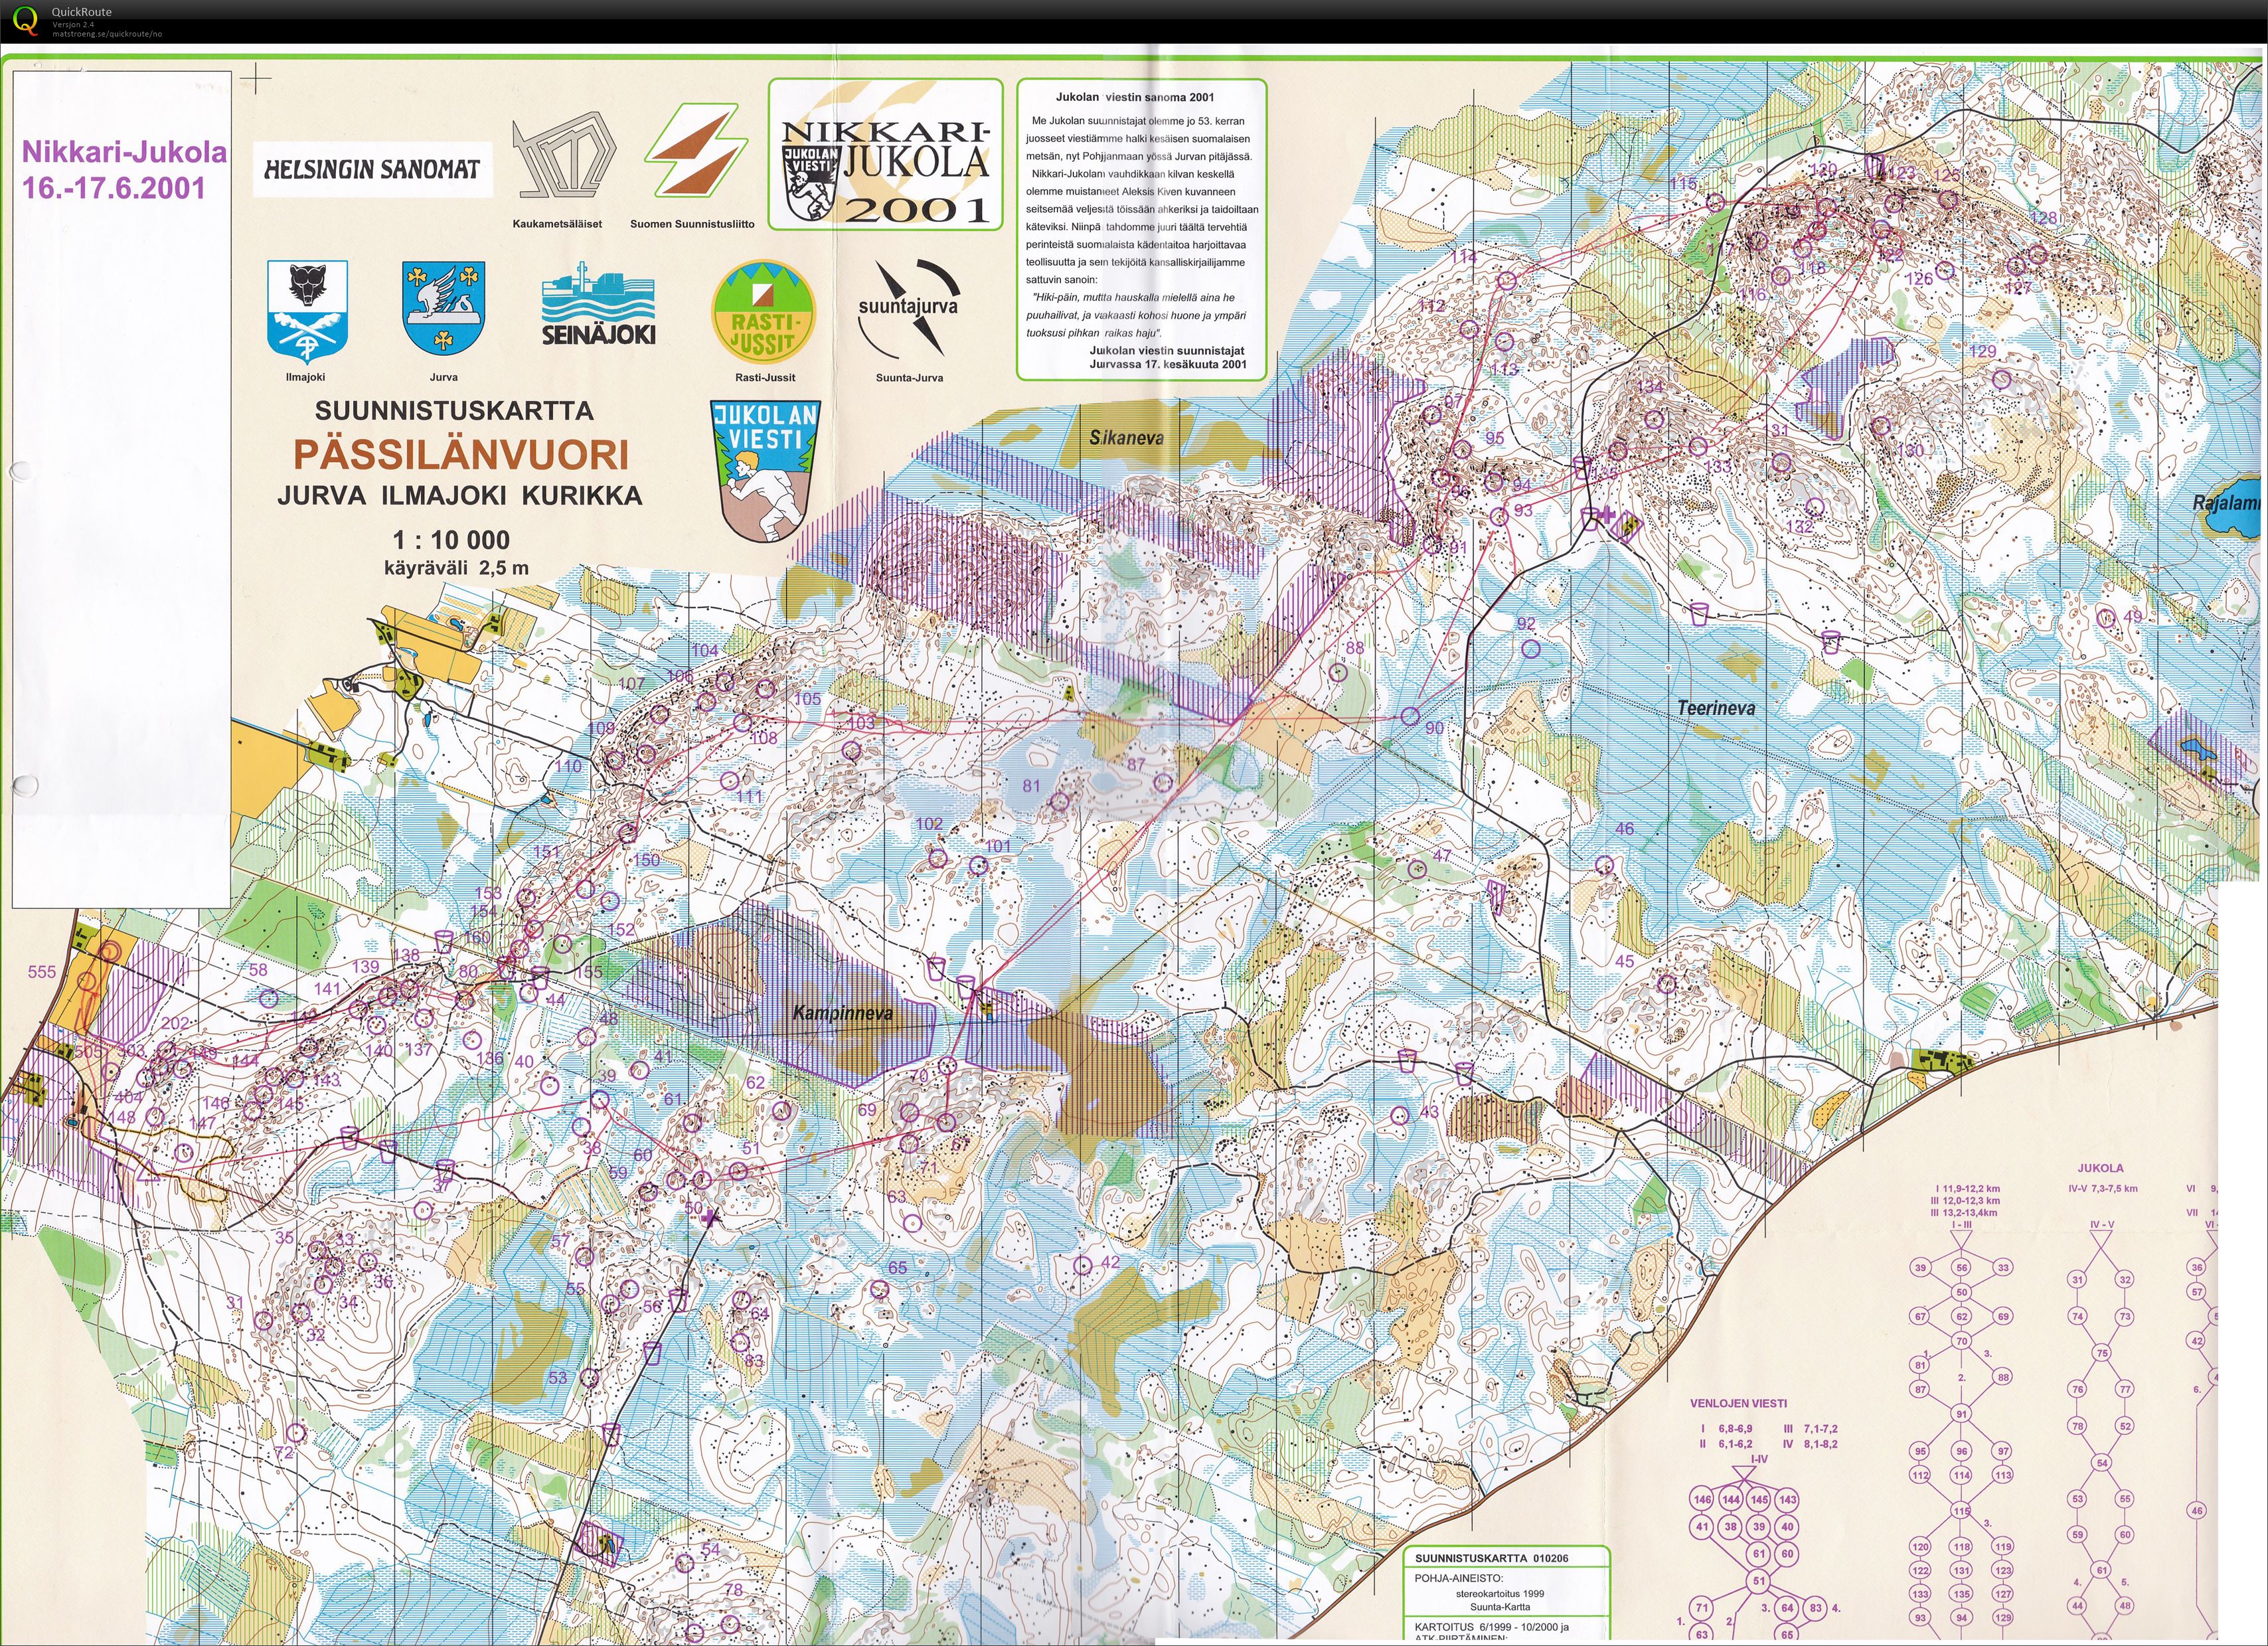Click the 1 : 10 000 scale text

click(x=452, y=541)
